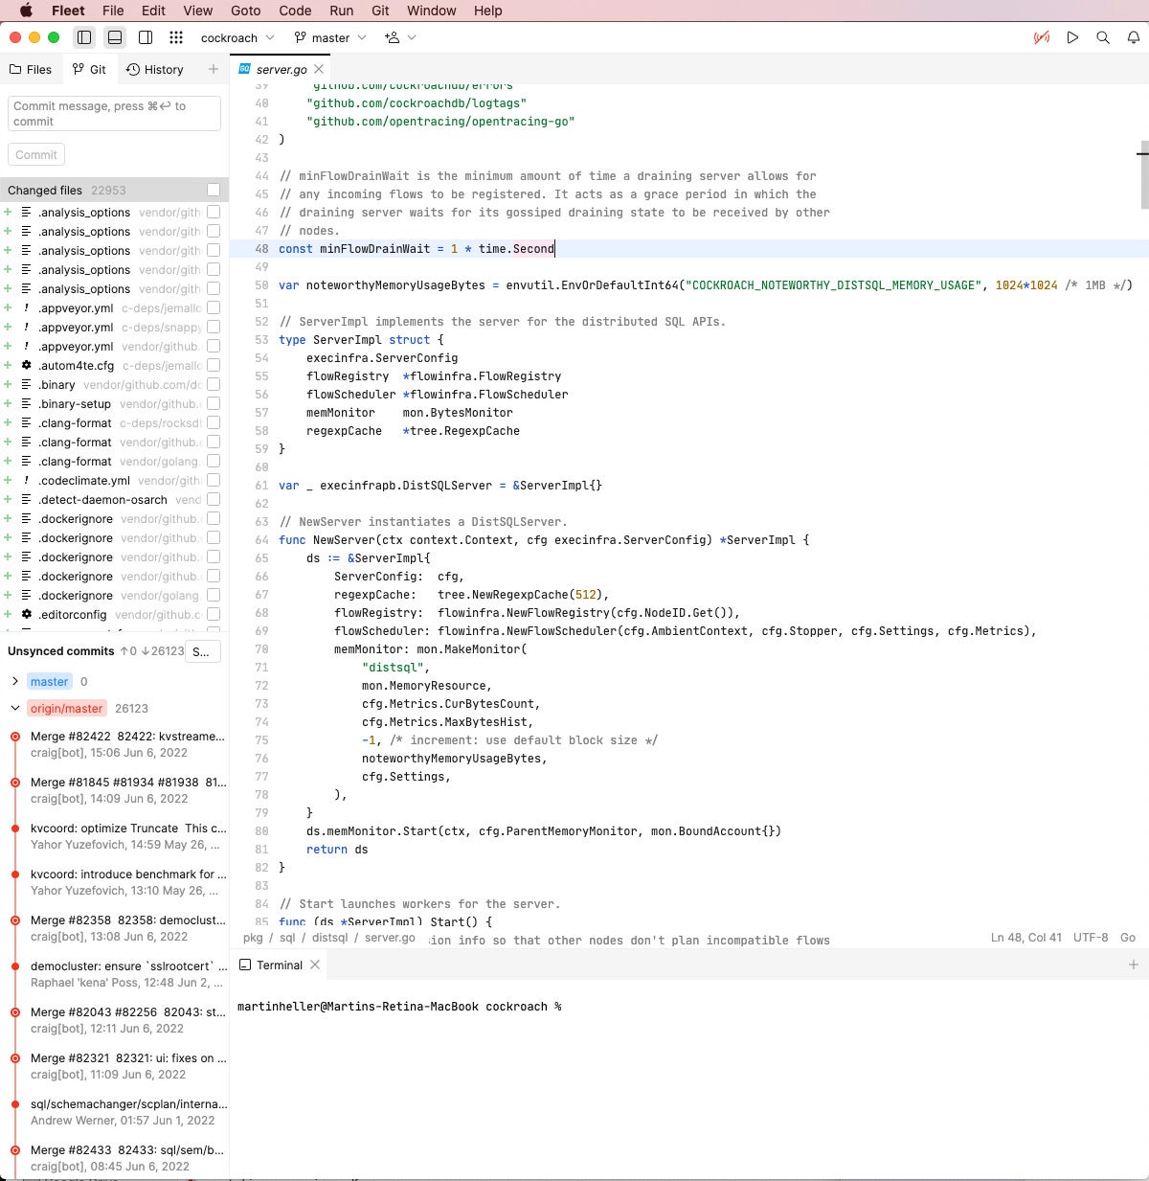This screenshot has height=1181, width=1149.
Task: Switch to the History tab
Action: [x=155, y=69]
